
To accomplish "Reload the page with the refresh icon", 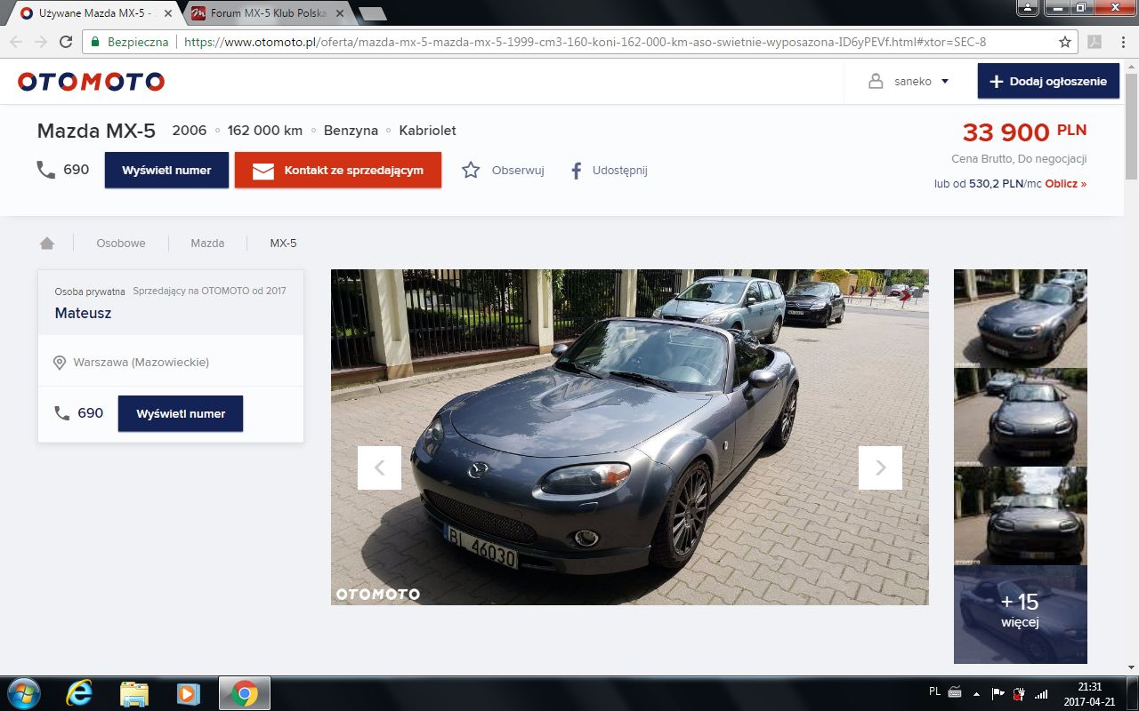I will click(x=66, y=42).
